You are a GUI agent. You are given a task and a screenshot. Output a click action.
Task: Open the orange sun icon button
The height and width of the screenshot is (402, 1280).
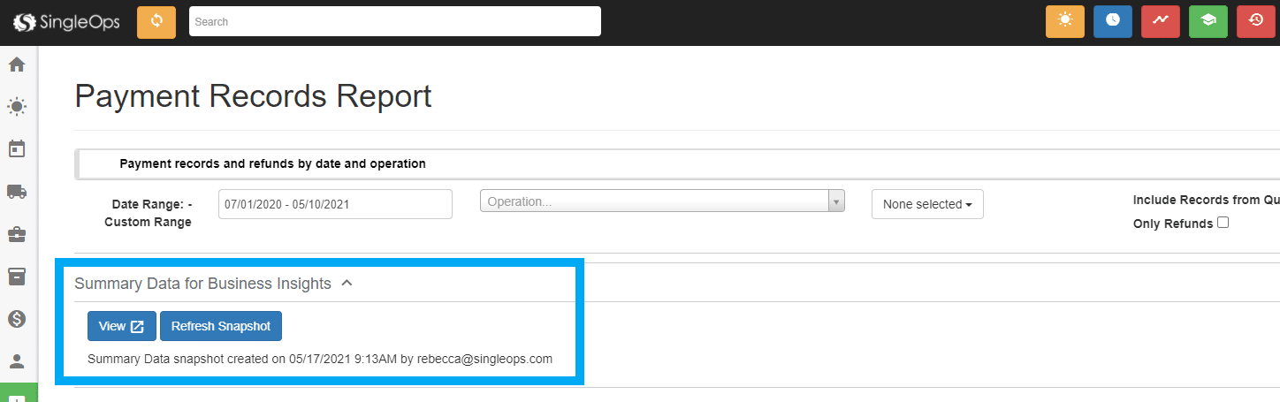[1065, 21]
